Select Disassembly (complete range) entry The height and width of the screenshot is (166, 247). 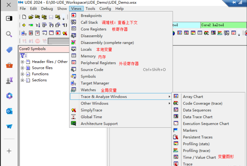(121, 43)
